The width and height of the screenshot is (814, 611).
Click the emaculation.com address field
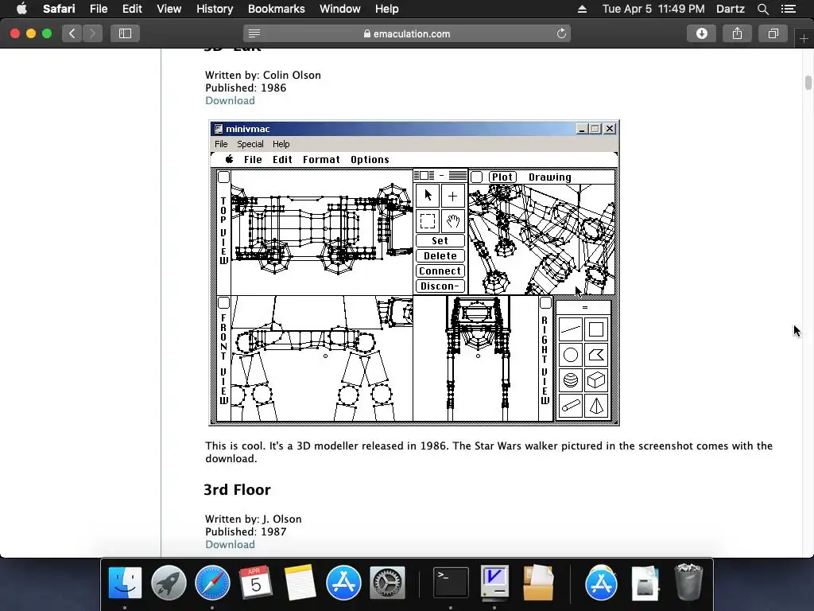tap(407, 33)
